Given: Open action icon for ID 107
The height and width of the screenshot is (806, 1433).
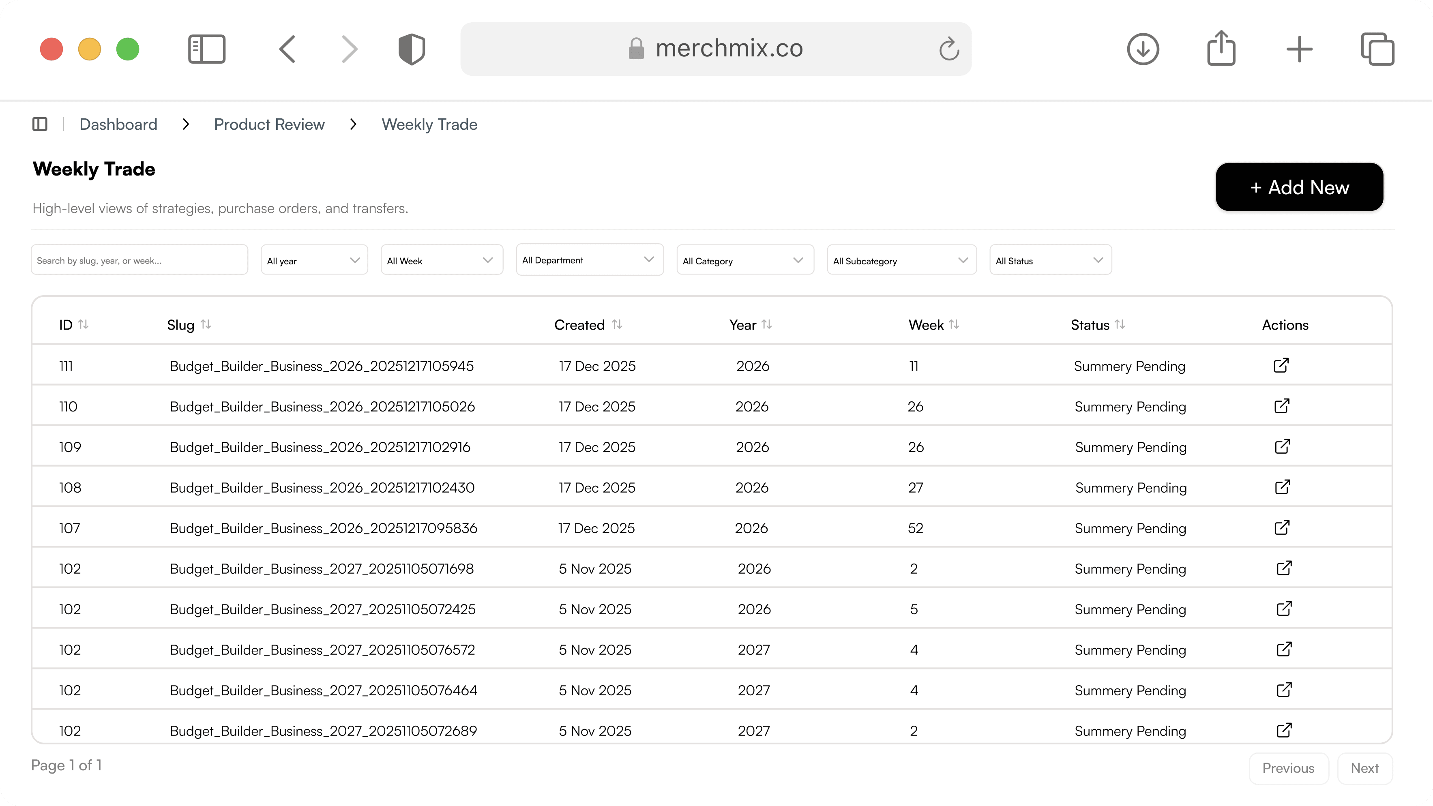Looking at the screenshot, I should coord(1282,527).
